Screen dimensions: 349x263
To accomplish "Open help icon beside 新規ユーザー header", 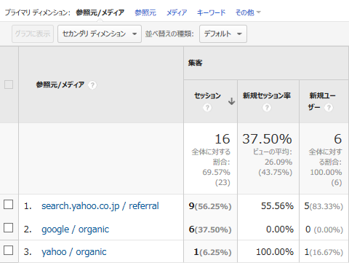I will pos(329,108).
